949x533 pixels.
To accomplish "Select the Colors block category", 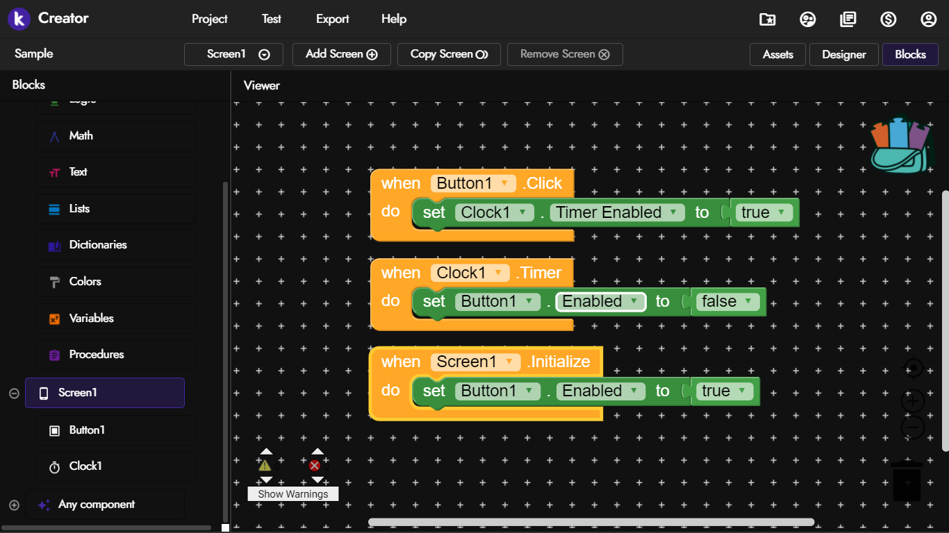I will point(85,282).
